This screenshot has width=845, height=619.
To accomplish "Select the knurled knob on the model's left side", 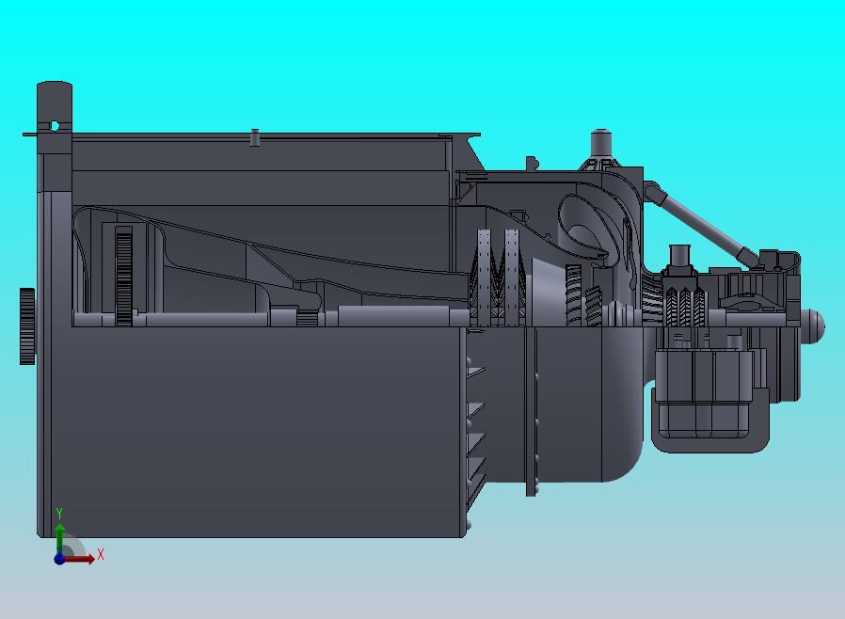I will (27, 326).
